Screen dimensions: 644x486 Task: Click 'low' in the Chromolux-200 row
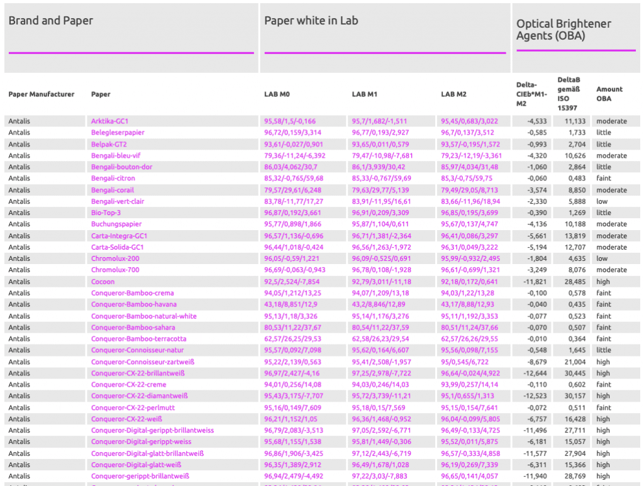pos(602,258)
